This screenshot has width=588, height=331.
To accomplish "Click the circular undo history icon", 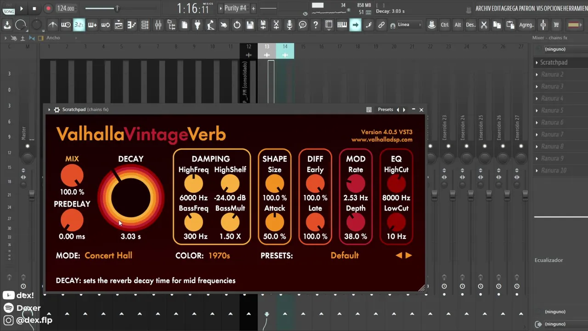I will (x=237, y=25).
